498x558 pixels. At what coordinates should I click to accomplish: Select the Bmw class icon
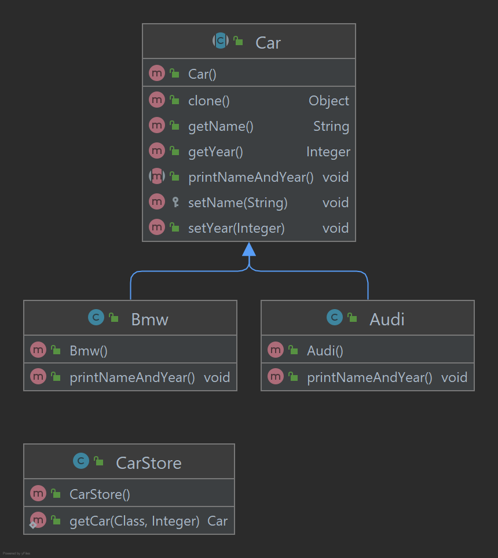pos(94,317)
